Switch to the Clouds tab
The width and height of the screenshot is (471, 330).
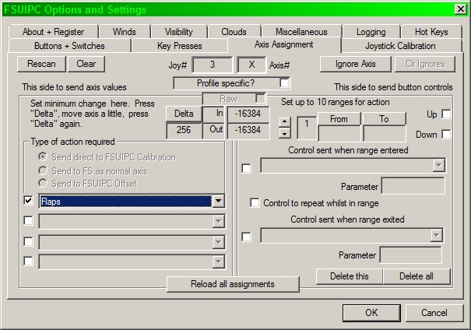tap(234, 32)
